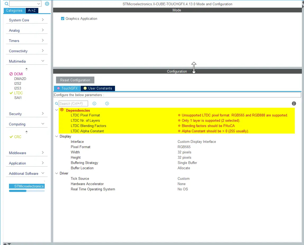The width and height of the screenshot is (304, 245).
Task: Click the Reset Configuration button
Action: coord(75,80)
